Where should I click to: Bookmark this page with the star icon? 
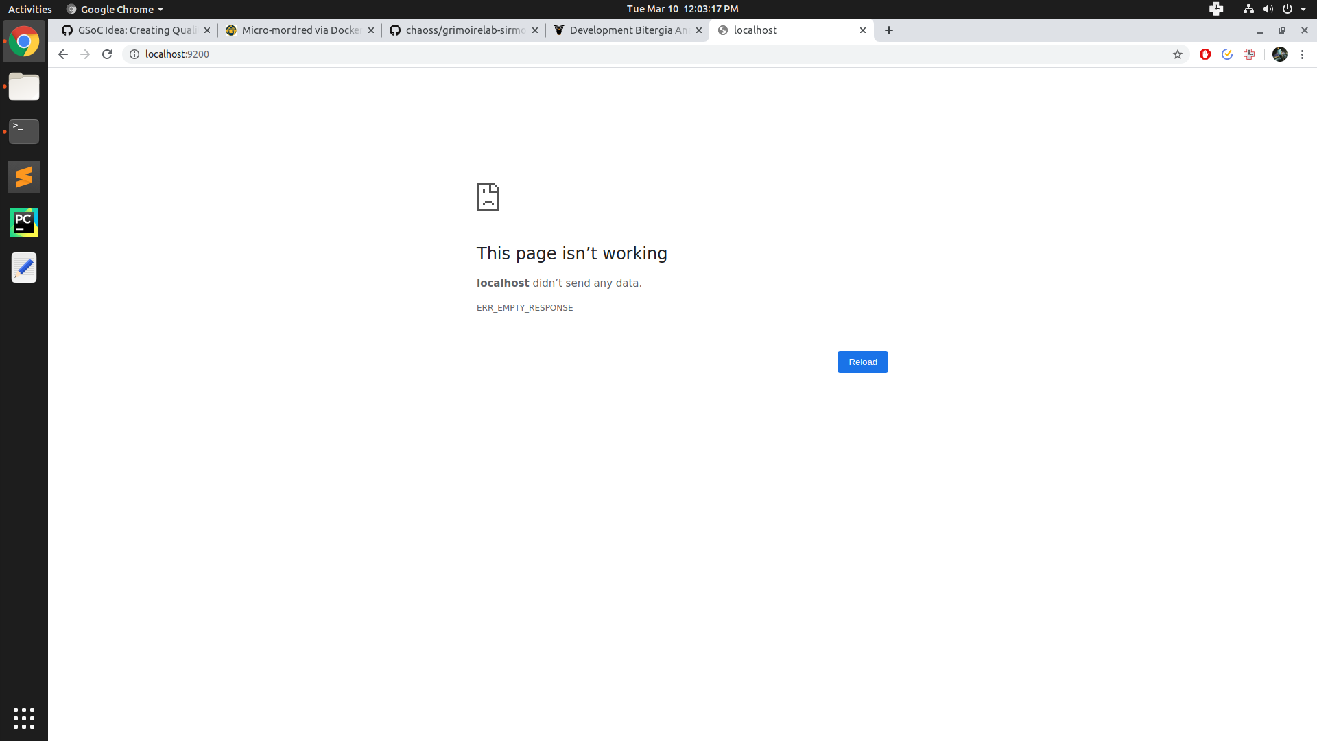point(1178,54)
